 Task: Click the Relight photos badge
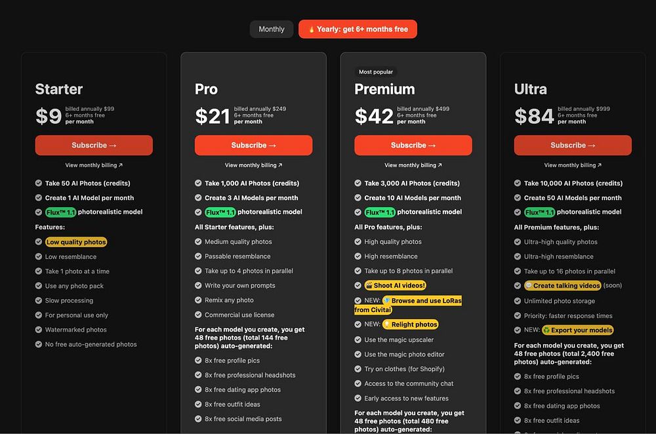pyautogui.click(x=411, y=325)
